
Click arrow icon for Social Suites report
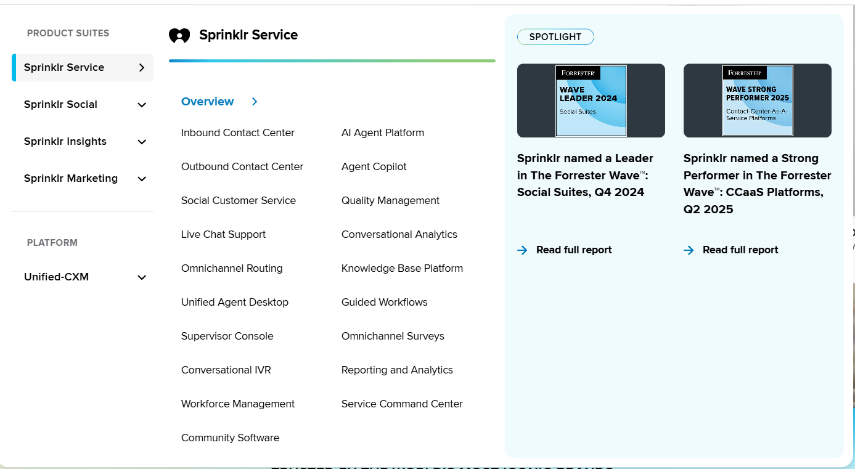click(522, 250)
